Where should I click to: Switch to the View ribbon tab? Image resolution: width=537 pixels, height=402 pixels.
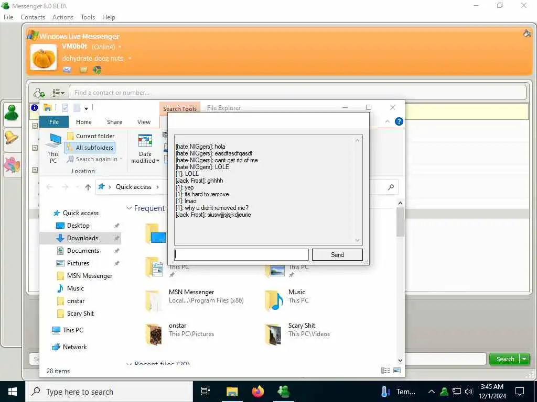pyautogui.click(x=144, y=121)
